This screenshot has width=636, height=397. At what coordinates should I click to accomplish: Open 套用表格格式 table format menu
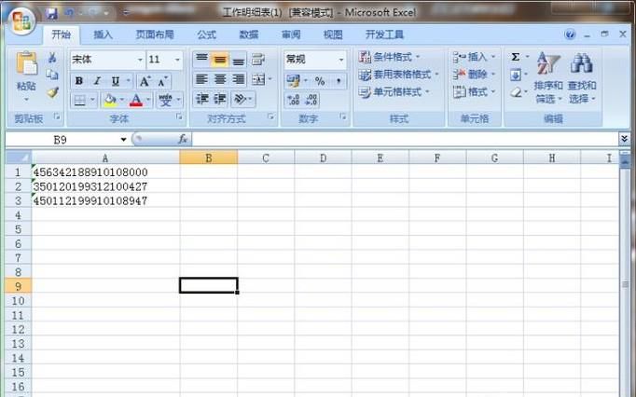coord(399,75)
